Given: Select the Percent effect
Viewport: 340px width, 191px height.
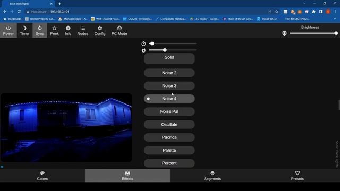Looking at the screenshot, I should point(169,163).
